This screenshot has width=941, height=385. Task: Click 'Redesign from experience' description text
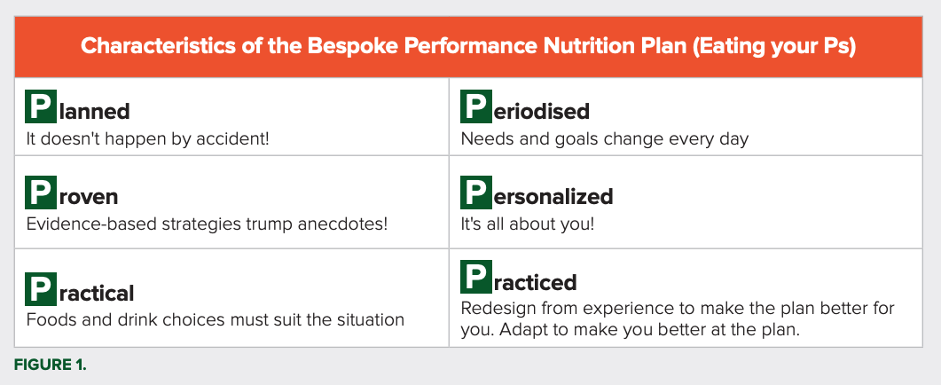click(678, 319)
